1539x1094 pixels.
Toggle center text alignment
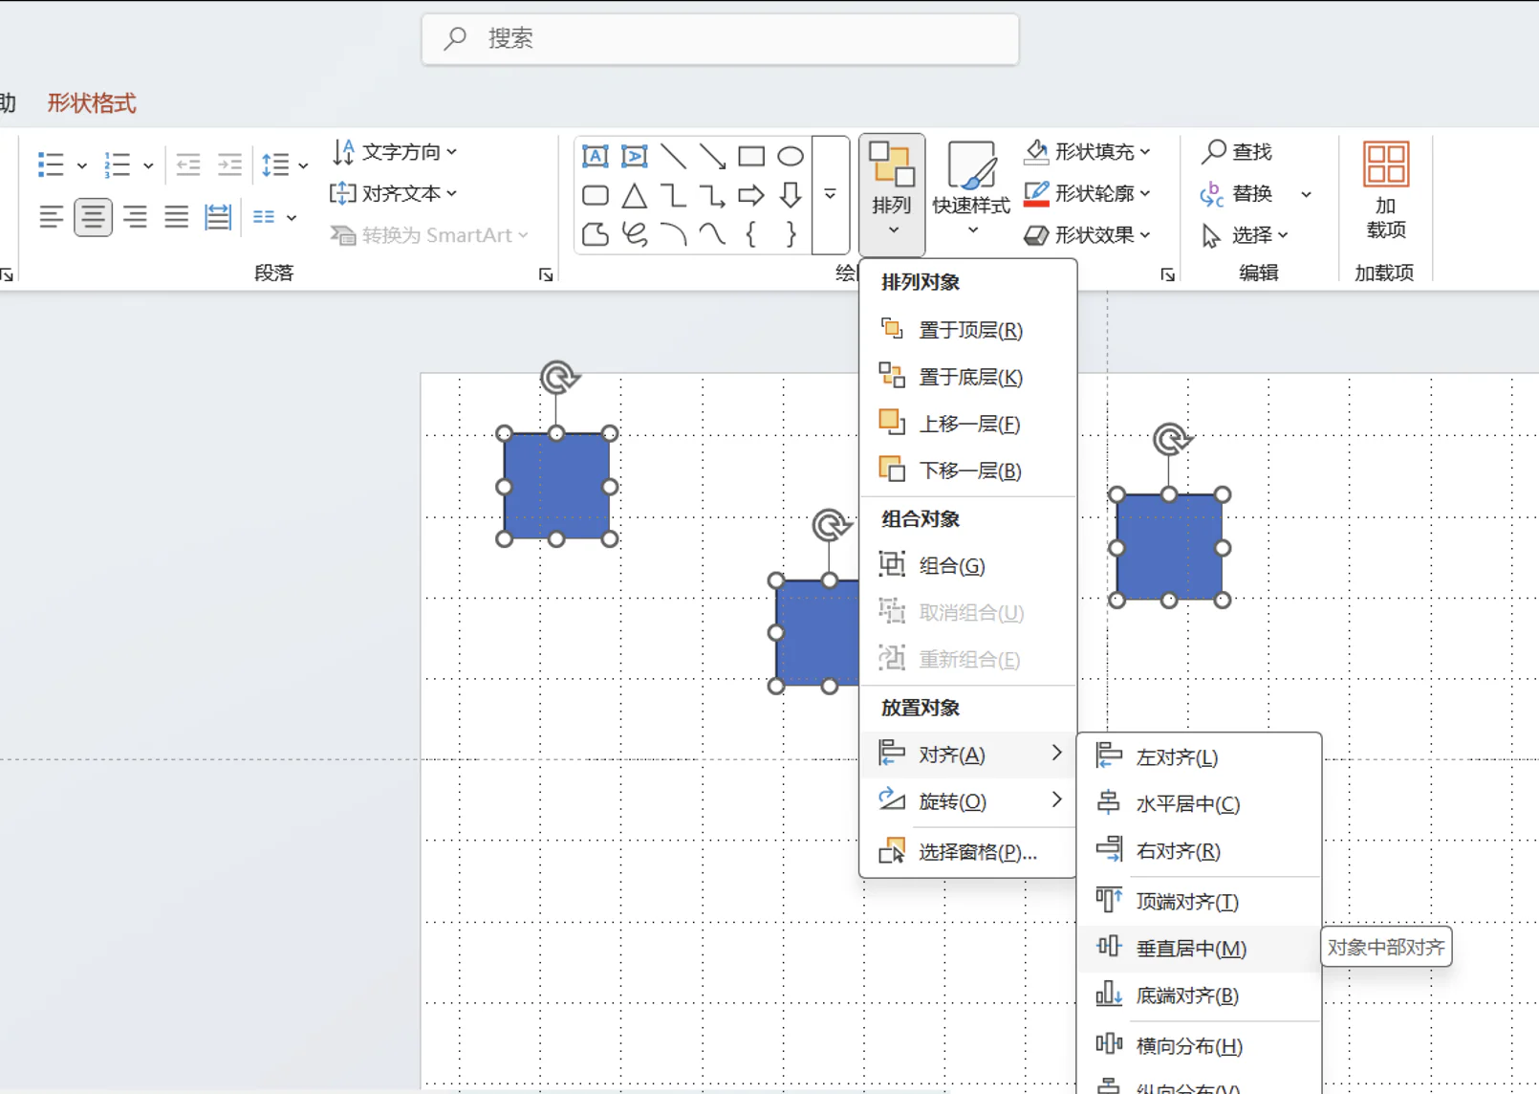(93, 217)
